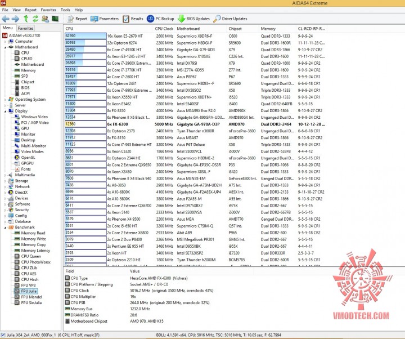The image size is (405, 339).
Task: Open the Favorites menu
Action: click(48, 10)
